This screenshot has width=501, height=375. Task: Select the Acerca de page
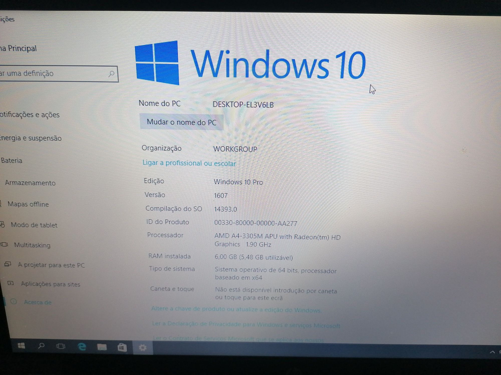click(38, 302)
